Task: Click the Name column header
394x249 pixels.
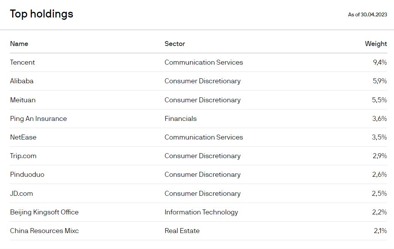Action: click(19, 44)
